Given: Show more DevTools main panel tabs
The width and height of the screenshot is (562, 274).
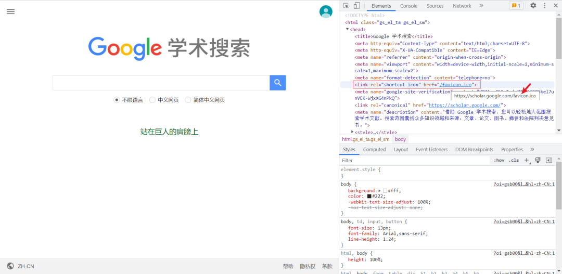Looking at the screenshot, I should click(482, 6).
